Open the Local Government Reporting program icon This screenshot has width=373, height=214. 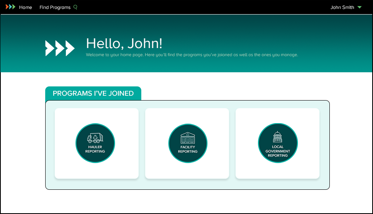(x=278, y=143)
